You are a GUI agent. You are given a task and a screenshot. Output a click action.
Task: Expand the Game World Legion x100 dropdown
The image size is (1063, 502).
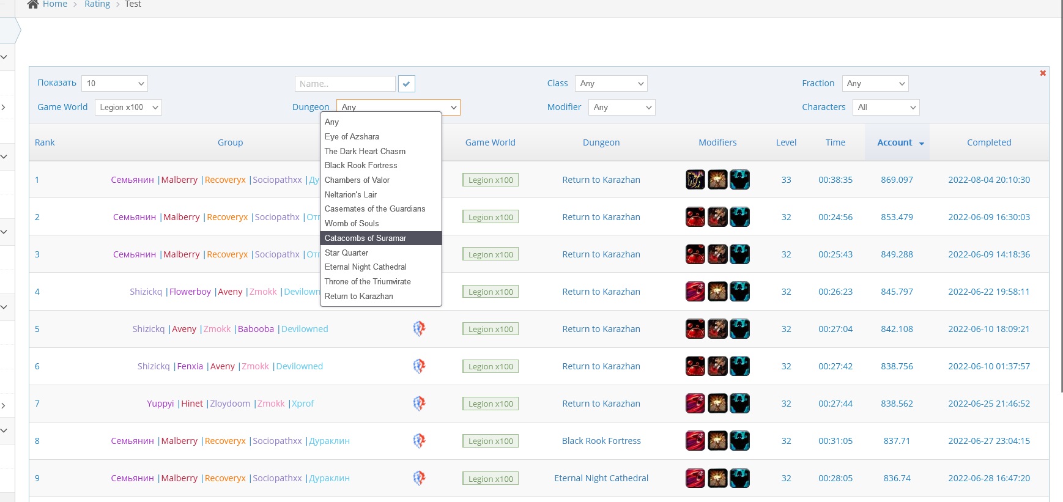128,107
